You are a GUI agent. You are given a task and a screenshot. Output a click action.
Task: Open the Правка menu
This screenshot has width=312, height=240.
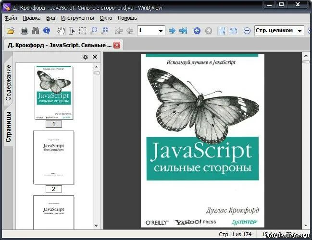[x=32, y=18]
